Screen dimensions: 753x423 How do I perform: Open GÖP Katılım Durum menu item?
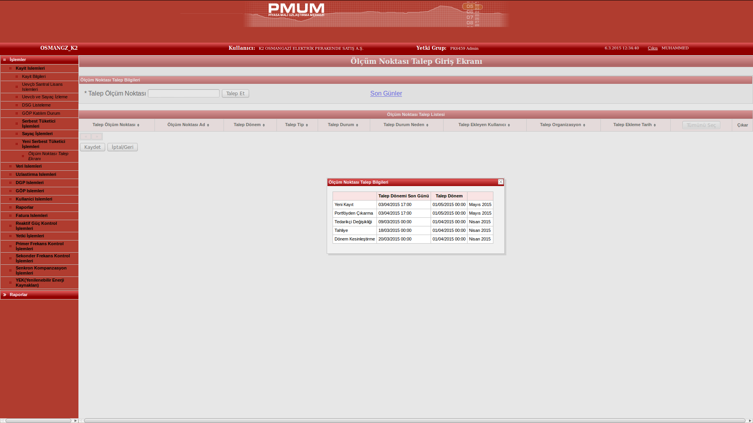point(41,114)
